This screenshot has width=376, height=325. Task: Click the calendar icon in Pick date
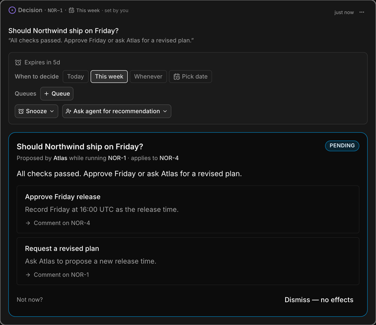[177, 77]
